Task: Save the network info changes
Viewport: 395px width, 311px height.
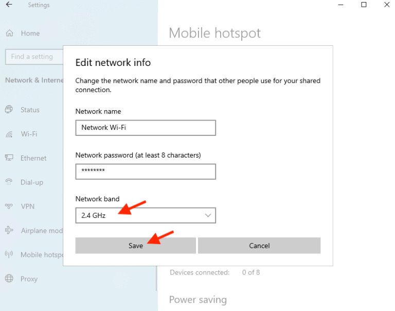Action: point(135,246)
